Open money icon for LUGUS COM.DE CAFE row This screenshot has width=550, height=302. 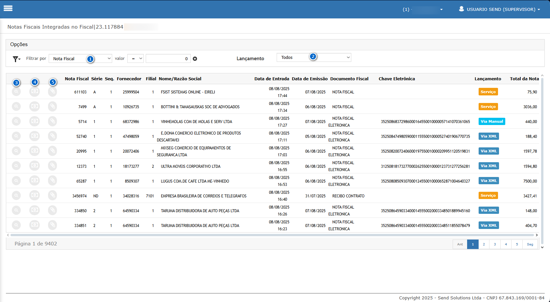click(x=35, y=180)
